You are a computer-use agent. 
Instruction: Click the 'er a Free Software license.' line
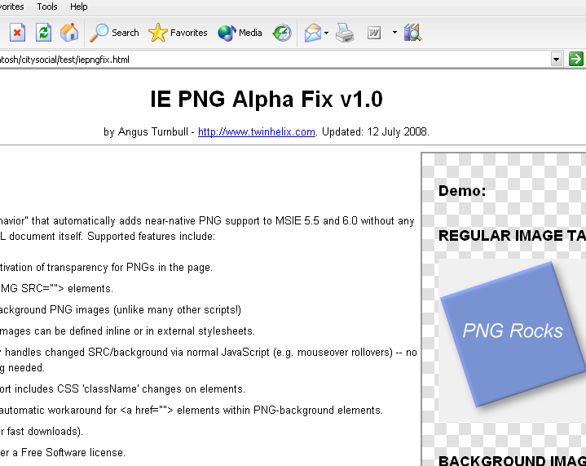tap(63, 453)
